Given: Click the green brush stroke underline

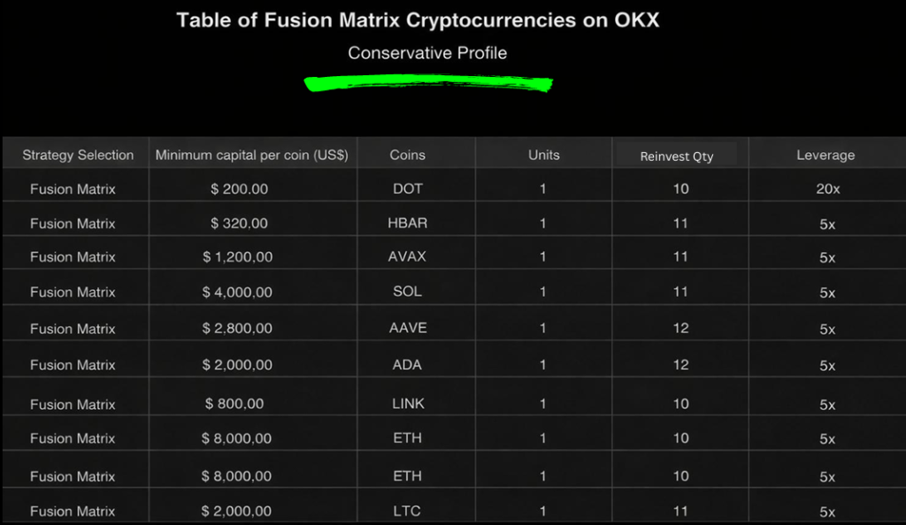Looking at the screenshot, I should point(428,84).
